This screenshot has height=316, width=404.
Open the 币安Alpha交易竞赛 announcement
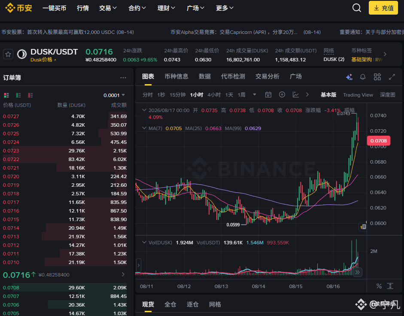[246, 32]
